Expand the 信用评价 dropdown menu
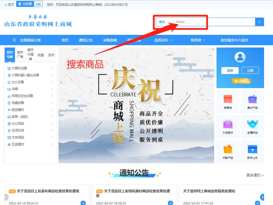 163,40
